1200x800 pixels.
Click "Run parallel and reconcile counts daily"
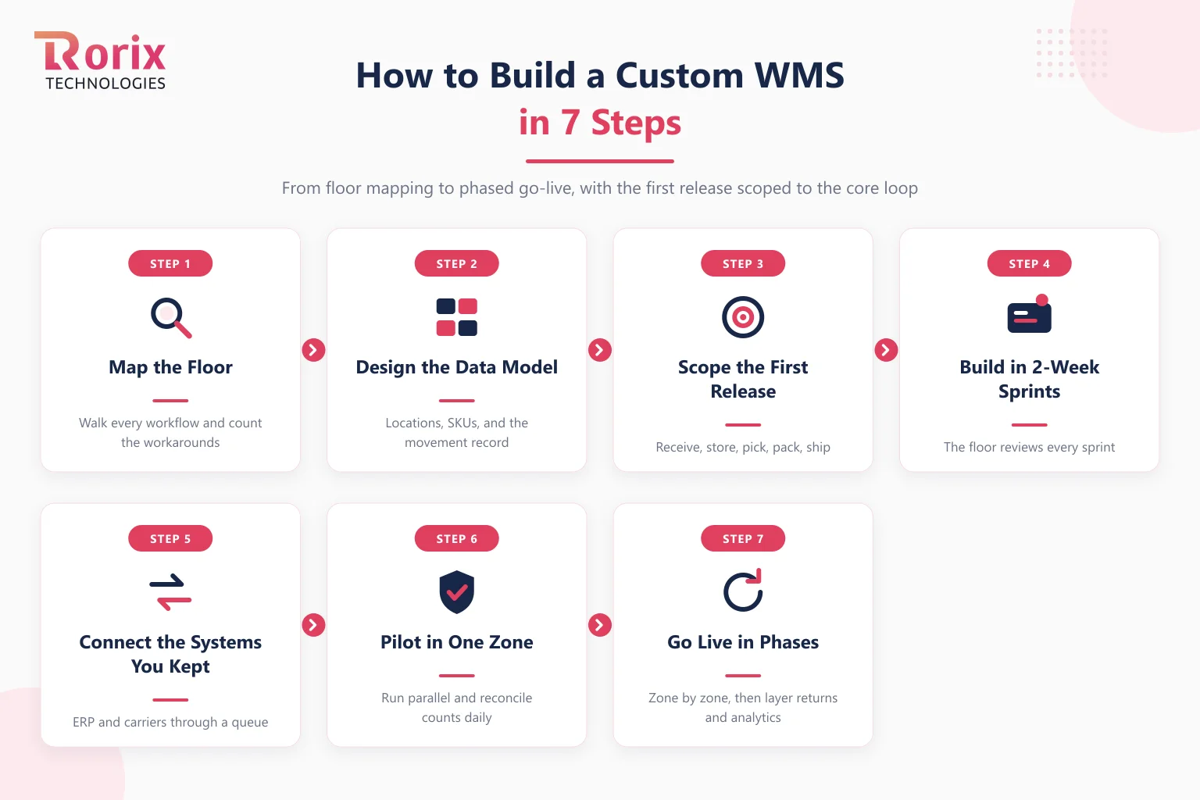click(457, 707)
